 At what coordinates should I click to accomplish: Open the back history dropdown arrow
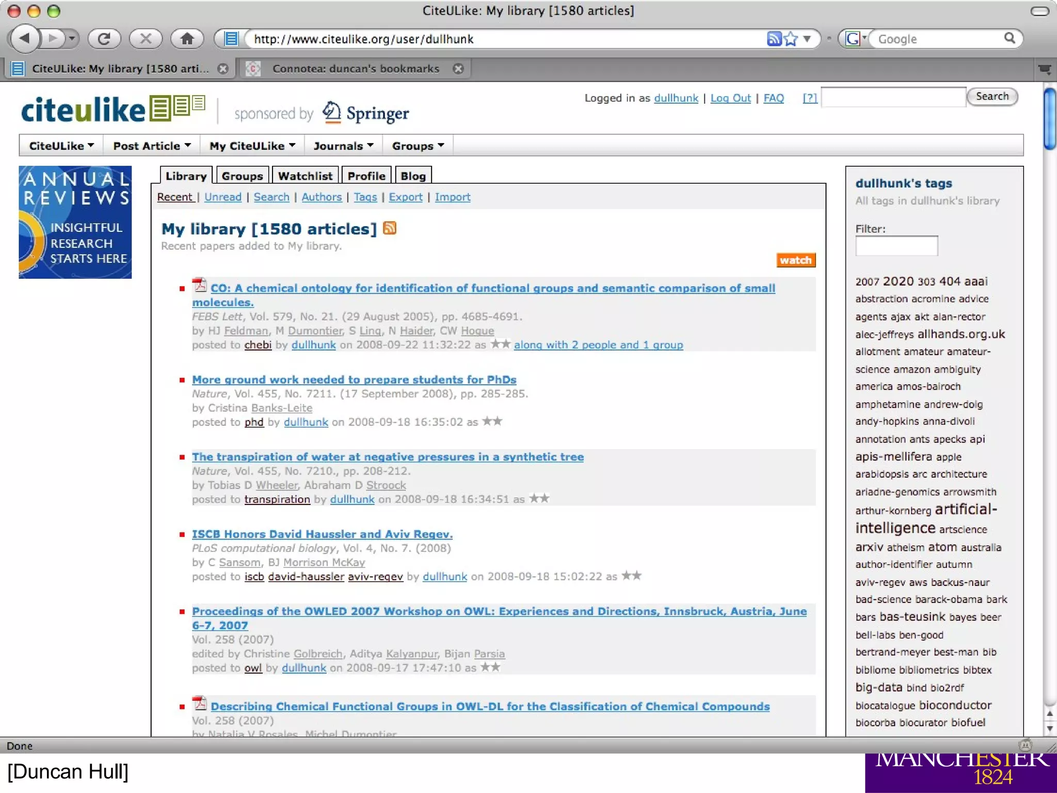[72, 39]
